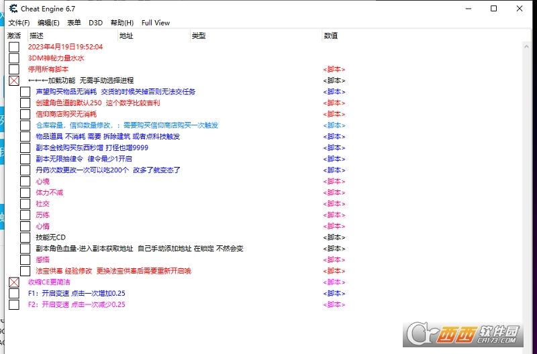Viewport: 537px width, 354px height.
Task: Click the <脚本> value of 物品道具 不消耗
Action: 334,137
